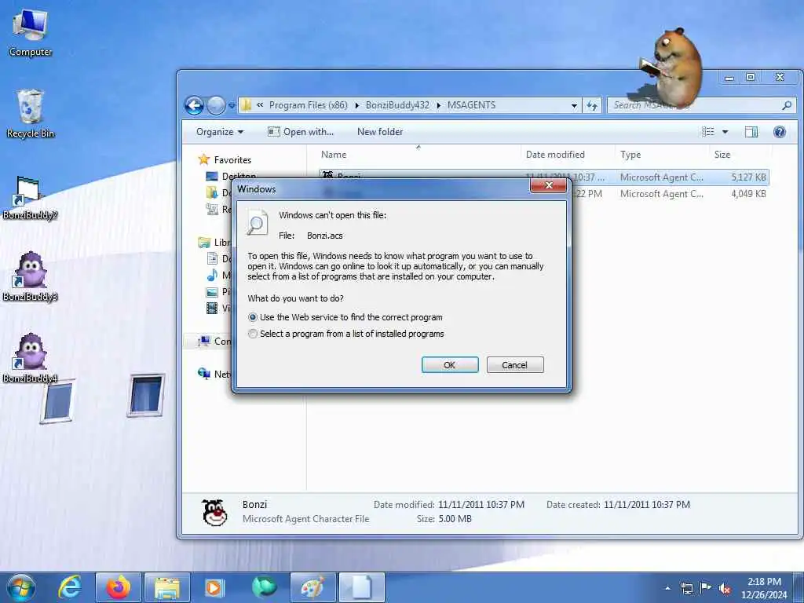The image size is (804, 603).
Task: Open Windows Media Player from taskbar
Action: pos(214,587)
